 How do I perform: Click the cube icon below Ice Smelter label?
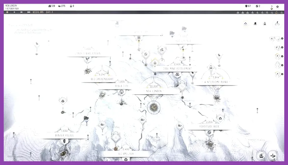click(x=126, y=159)
